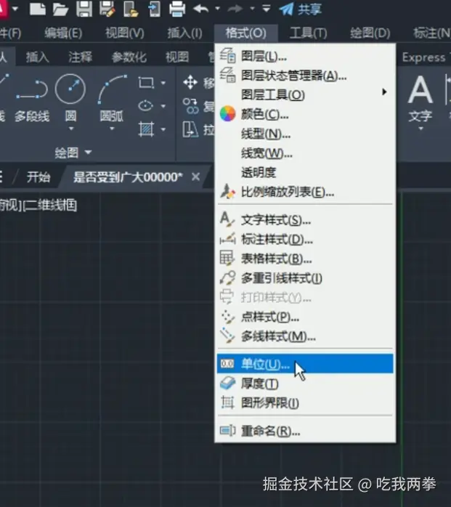
Task: Select the hatch fill tool icon
Action: (x=146, y=129)
